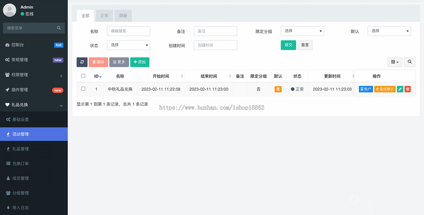Click the magnifier search icon at table top right

coord(409,62)
